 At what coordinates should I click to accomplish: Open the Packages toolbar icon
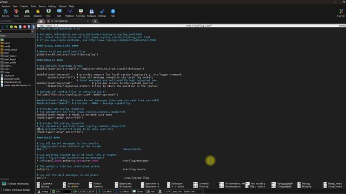[91, 13]
